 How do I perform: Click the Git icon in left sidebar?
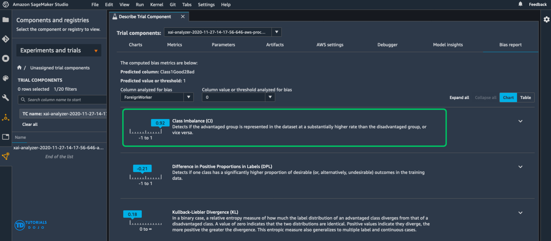(5, 39)
